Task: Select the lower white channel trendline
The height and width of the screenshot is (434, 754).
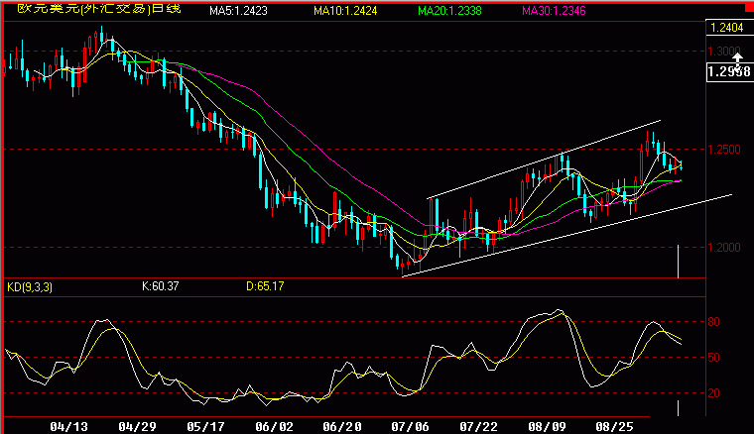Action: click(566, 235)
